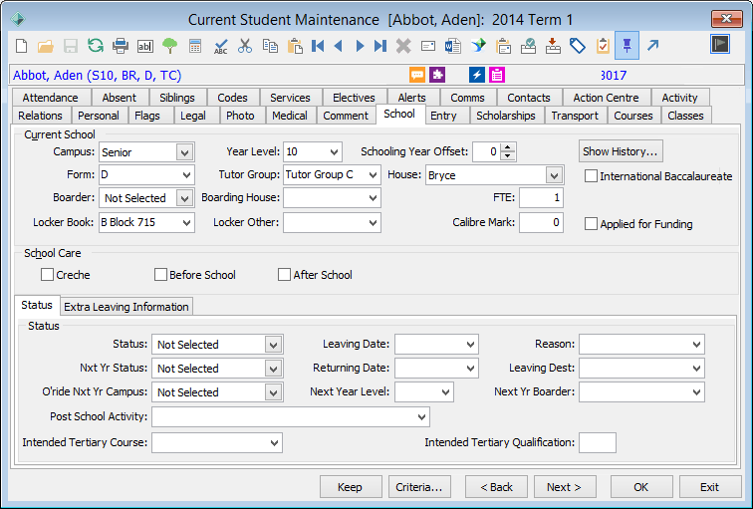Click the Open folder toolbar icon
The width and height of the screenshot is (753, 509).
[x=46, y=46]
